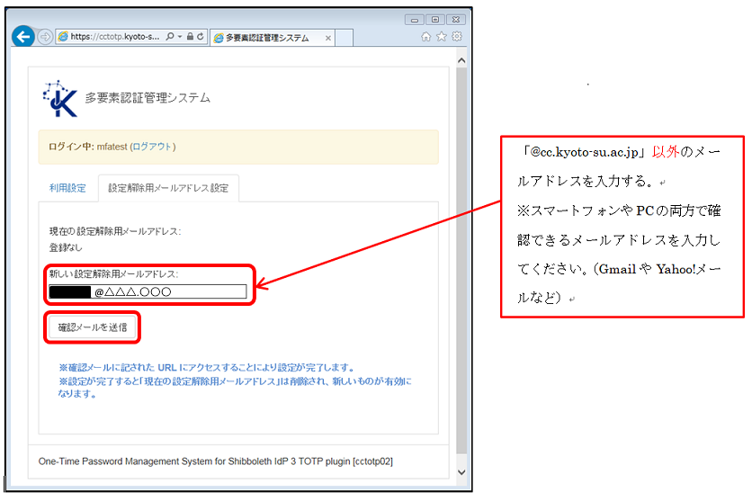Open a new blank browser tab
The width and height of the screenshot is (752, 501).
344,38
